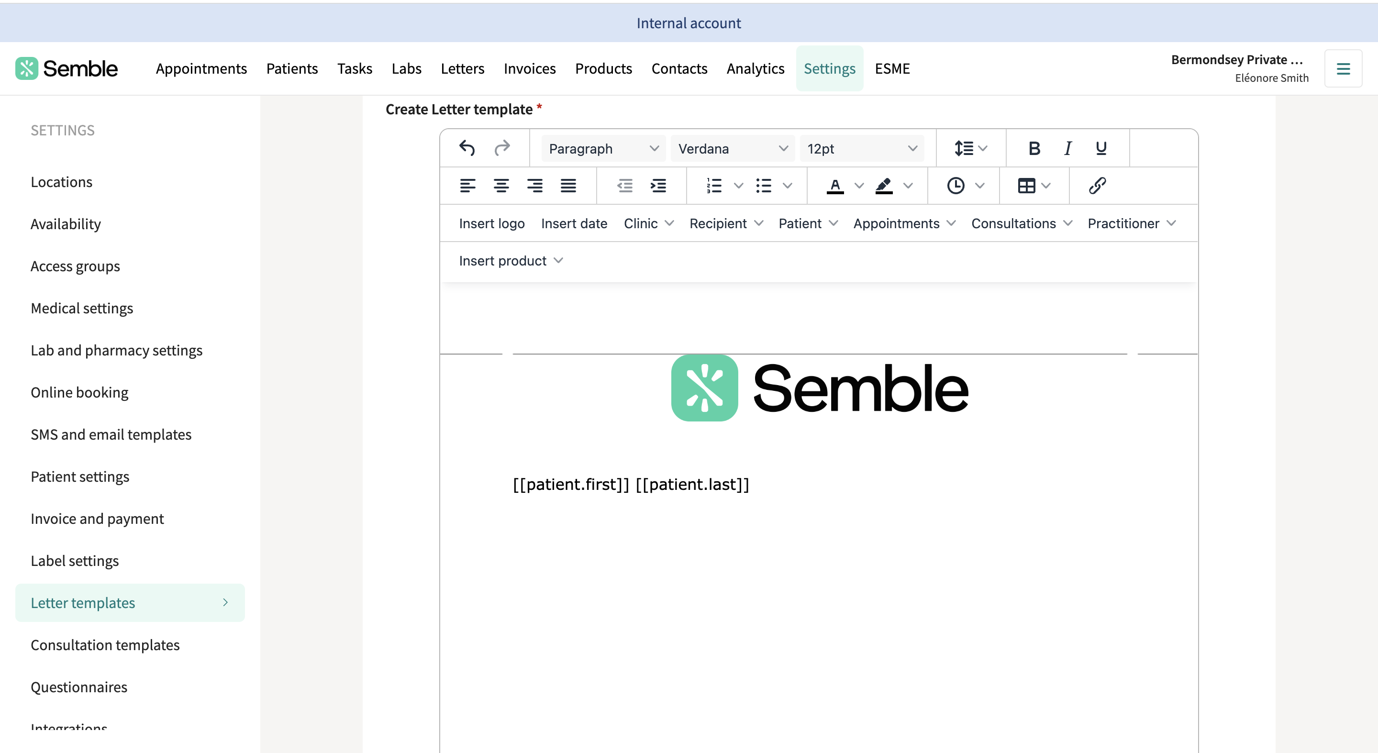The image size is (1378, 753).
Task: Click the [[patient.first]] [[patient.last]] text
Action: [631, 485]
